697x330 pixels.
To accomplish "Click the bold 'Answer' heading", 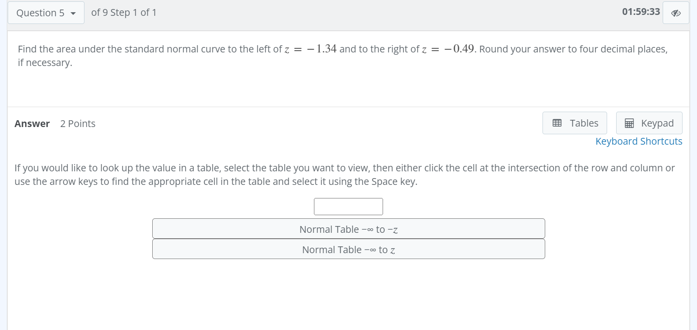I will pyautogui.click(x=32, y=124).
